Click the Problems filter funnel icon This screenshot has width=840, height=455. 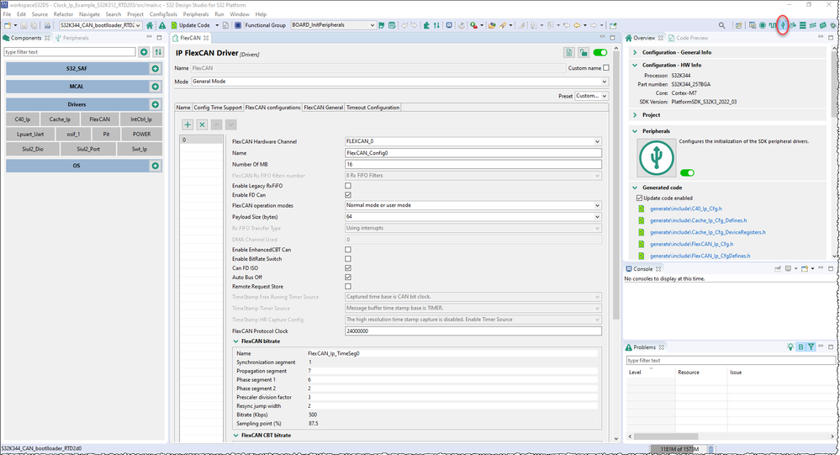(x=811, y=347)
